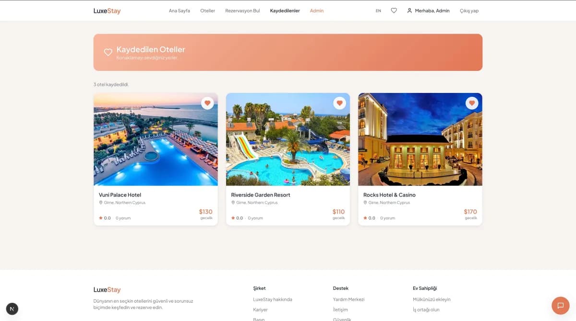
Task: Click location pin icon of Vuni Palace Hotel
Action: 101,203
